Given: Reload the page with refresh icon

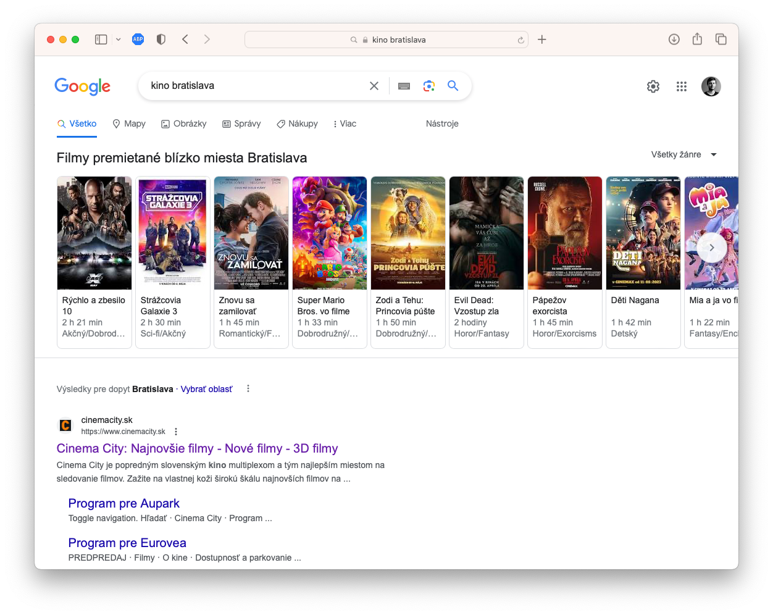Looking at the screenshot, I should pos(520,40).
